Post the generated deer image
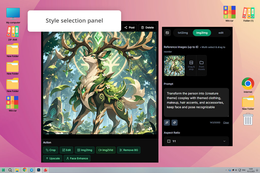Screen dimensions: 260x173 pos(129,27)
